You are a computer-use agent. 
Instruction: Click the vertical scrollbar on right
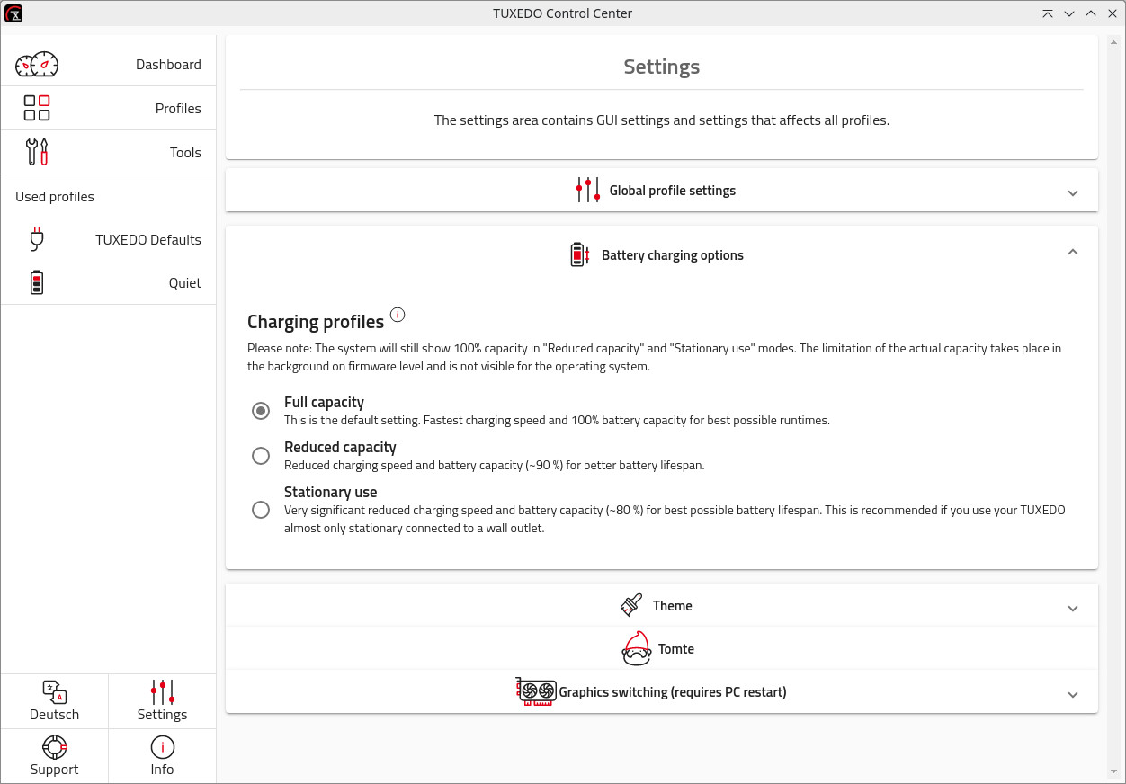click(1113, 405)
